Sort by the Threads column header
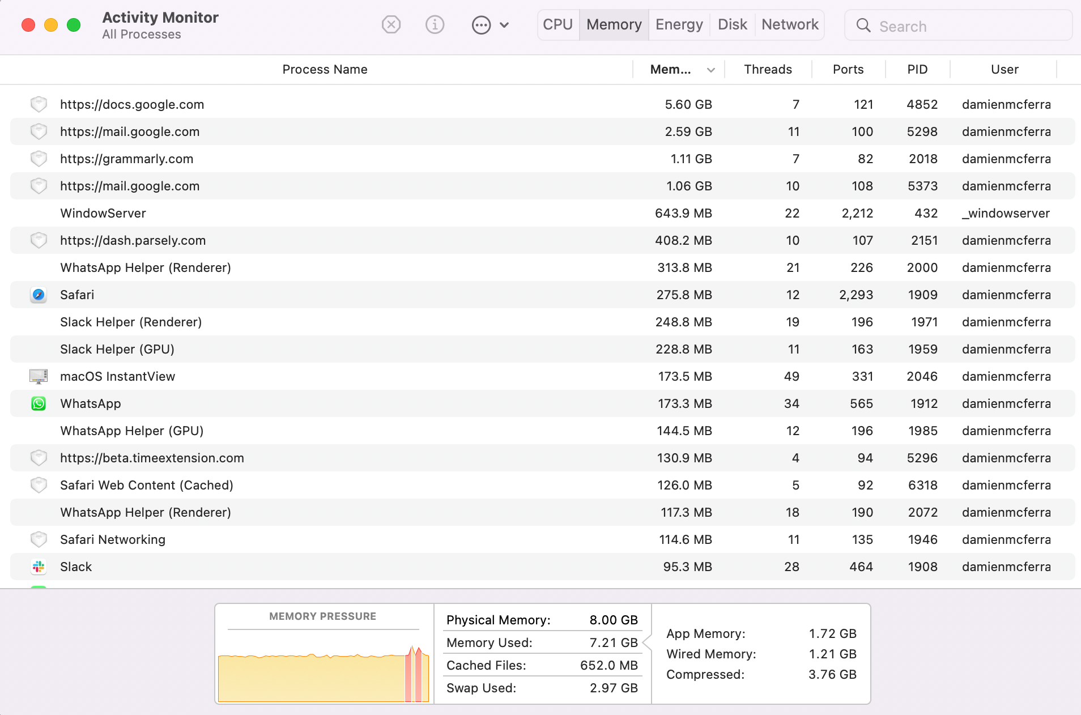Image resolution: width=1081 pixels, height=715 pixels. click(x=768, y=70)
